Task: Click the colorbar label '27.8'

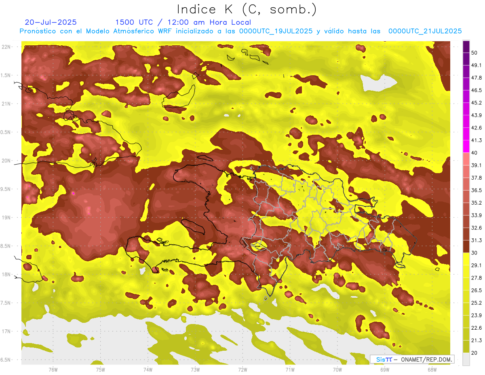Action: point(477,278)
